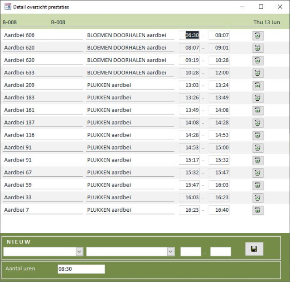290x282 pixels.
Task: Delete the Aardbei 161 row
Action: (258, 110)
